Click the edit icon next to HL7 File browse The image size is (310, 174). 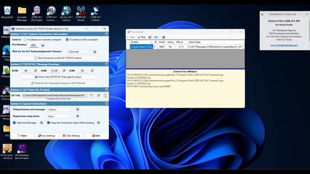pyautogui.click(x=98, y=96)
